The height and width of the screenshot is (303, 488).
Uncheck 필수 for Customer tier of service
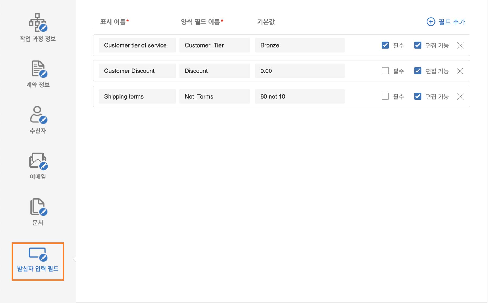tap(385, 45)
